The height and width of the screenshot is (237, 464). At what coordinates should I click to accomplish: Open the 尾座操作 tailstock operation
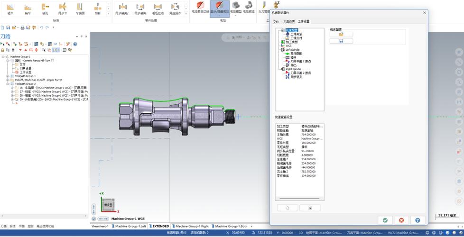[175, 9]
